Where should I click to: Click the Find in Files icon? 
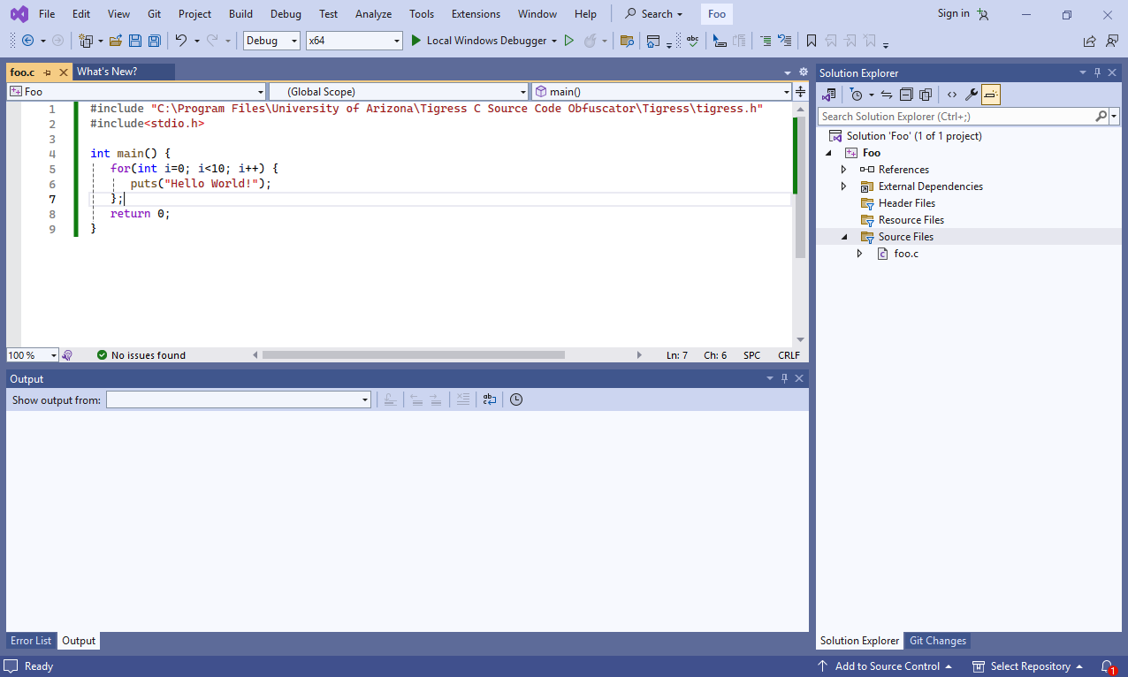(x=627, y=41)
